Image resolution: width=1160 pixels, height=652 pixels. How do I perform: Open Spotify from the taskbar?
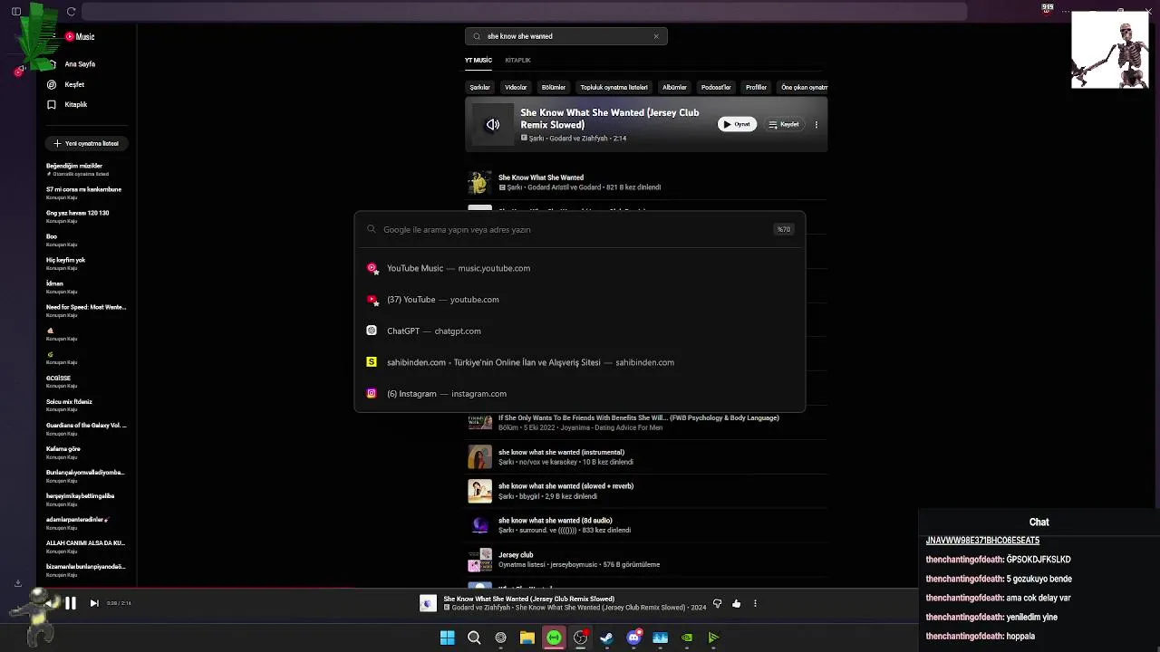[554, 638]
